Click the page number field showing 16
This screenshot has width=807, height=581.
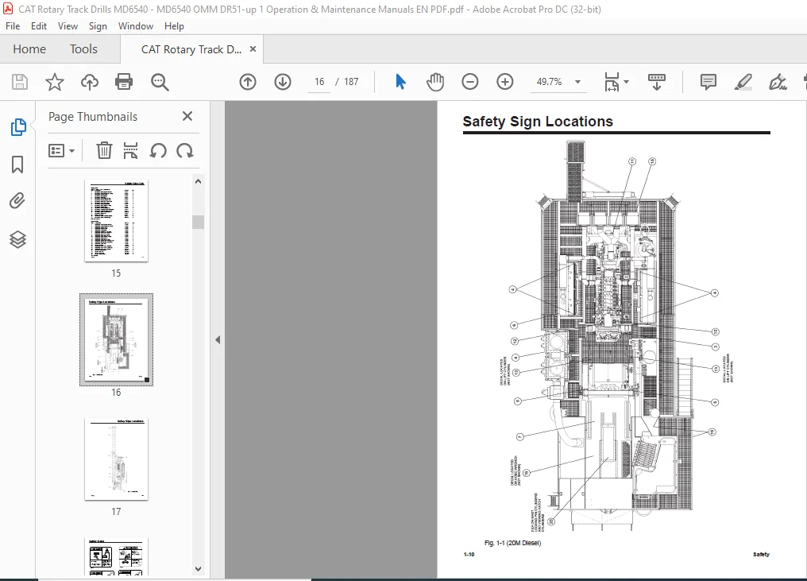tap(319, 82)
